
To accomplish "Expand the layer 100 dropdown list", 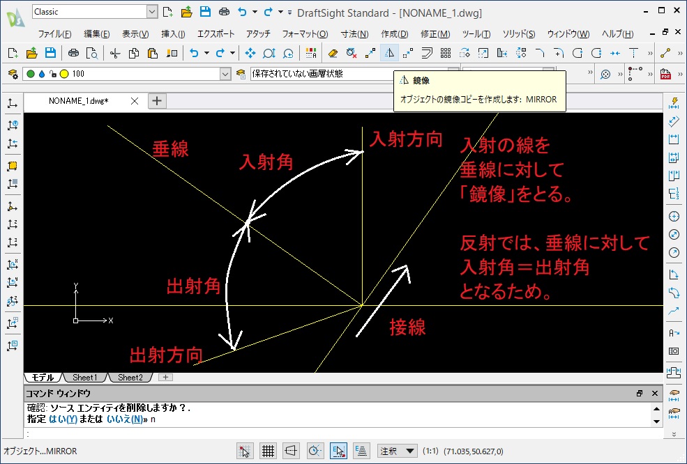I will point(225,74).
